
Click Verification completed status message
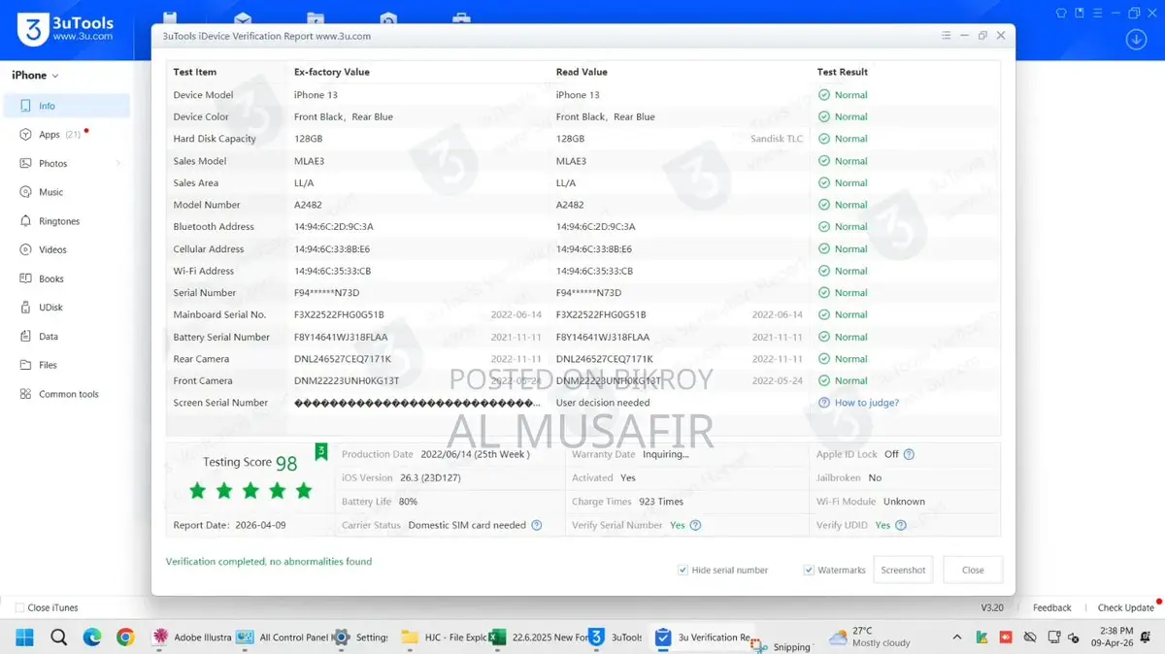point(269,561)
